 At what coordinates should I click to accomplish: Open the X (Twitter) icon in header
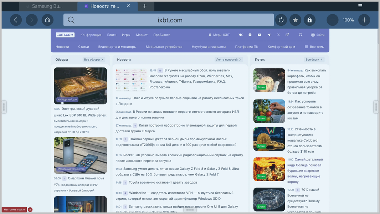pos(278,35)
